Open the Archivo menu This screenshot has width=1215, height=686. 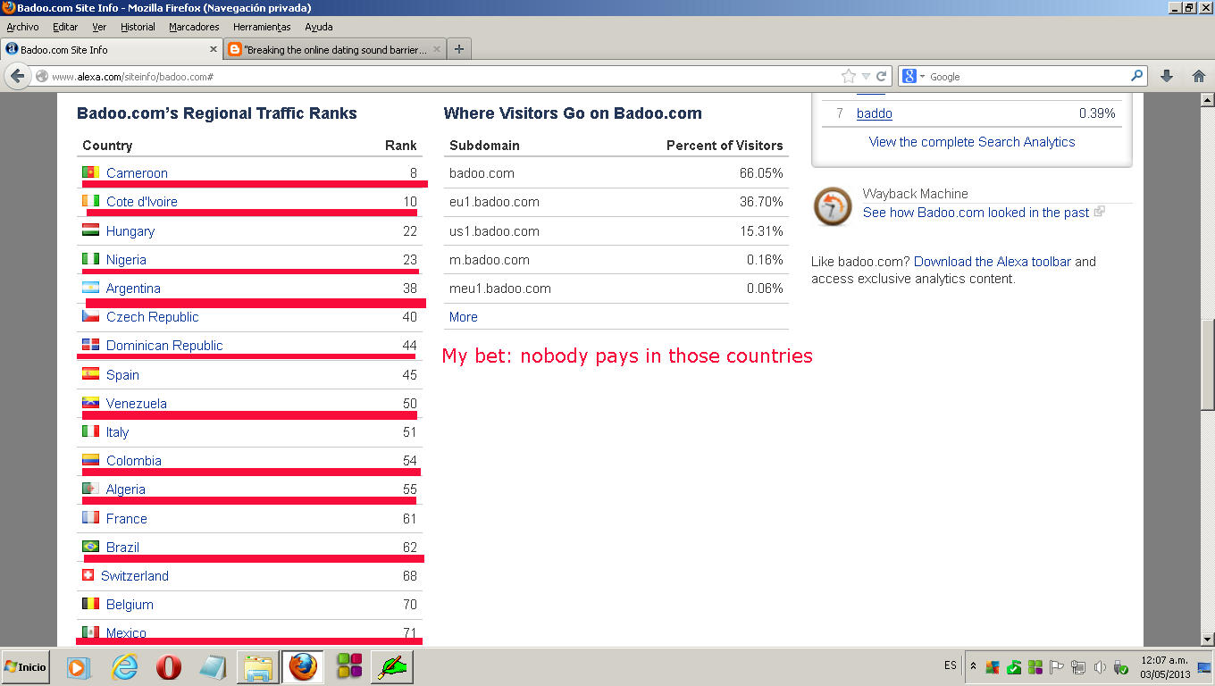(22, 27)
